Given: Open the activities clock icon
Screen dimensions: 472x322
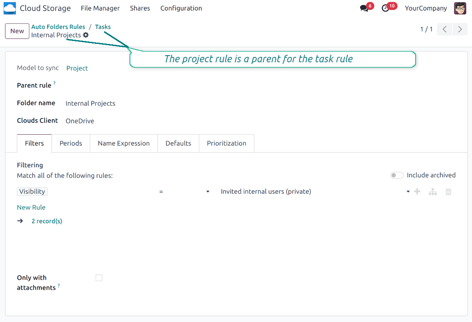Looking at the screenshot, I should pos(386,8).
